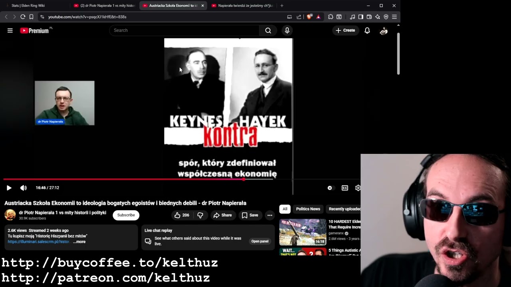
Task: Open player settings gear
Action: (358, 188)
